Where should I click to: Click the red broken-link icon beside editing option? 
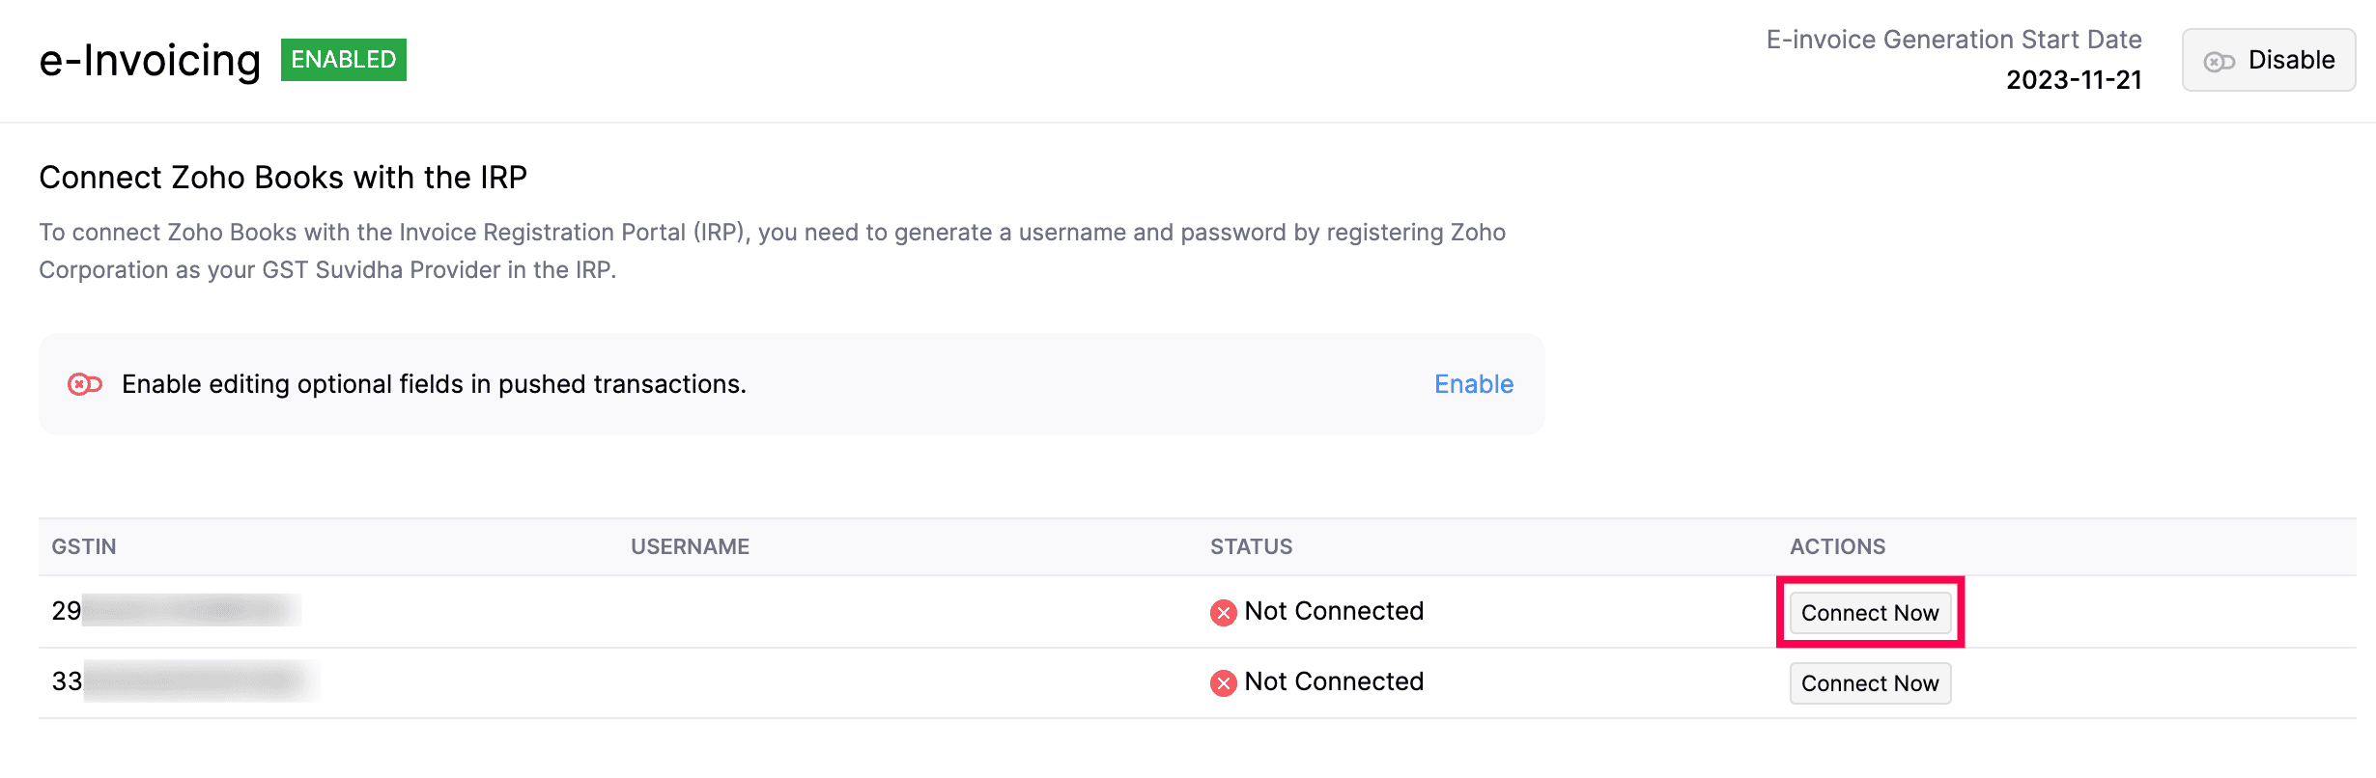[84, 383]
